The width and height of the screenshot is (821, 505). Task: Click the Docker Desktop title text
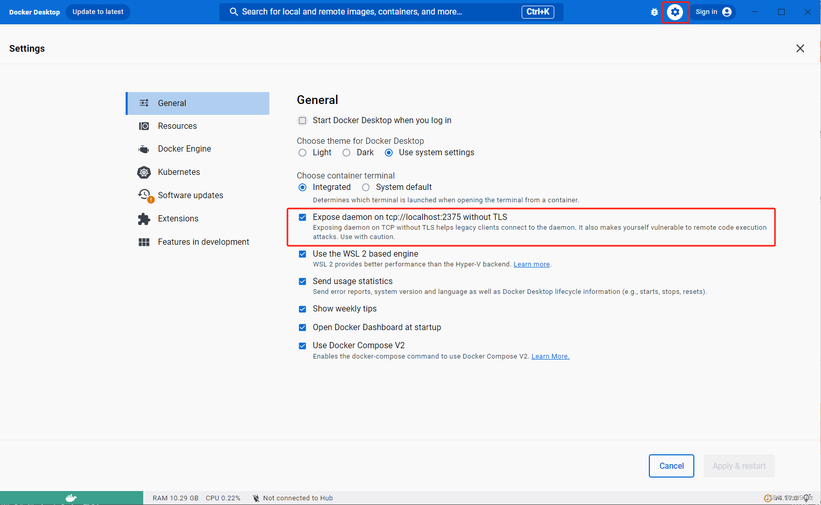point(35,12)
